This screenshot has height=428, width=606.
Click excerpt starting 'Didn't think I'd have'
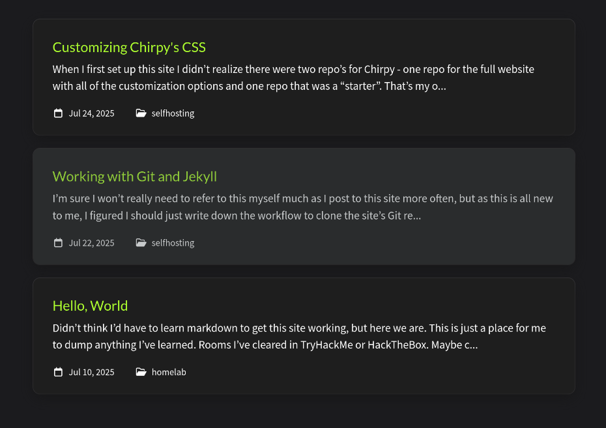coord(299,336)
